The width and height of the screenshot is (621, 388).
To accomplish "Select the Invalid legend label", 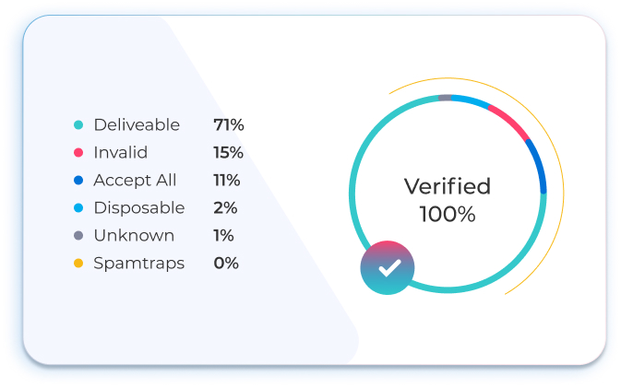I will (x=120, y=153).
